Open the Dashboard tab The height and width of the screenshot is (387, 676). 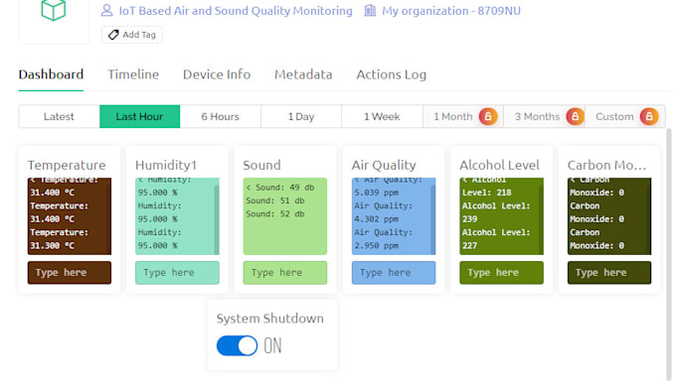pyautogui.click(x=51, y=74)
